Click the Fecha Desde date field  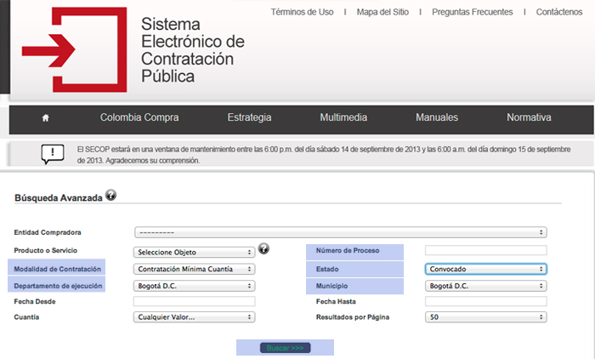tap(195, 302)
